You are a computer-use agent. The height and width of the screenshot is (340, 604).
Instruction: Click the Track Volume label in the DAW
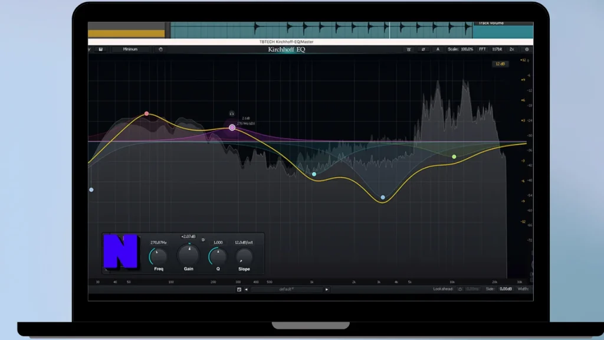coord(491,24)
